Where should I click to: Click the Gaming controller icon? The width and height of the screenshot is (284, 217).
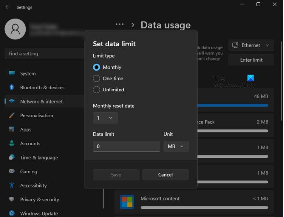[12, 172]
